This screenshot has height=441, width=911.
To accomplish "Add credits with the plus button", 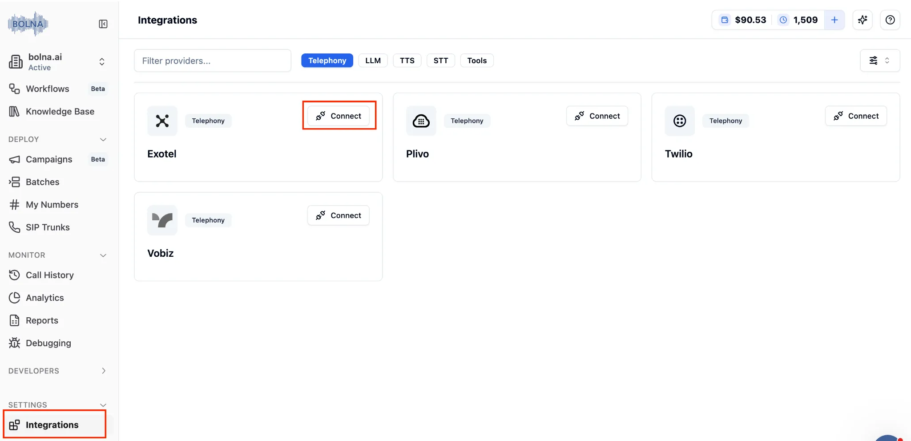I will [834, 20].
